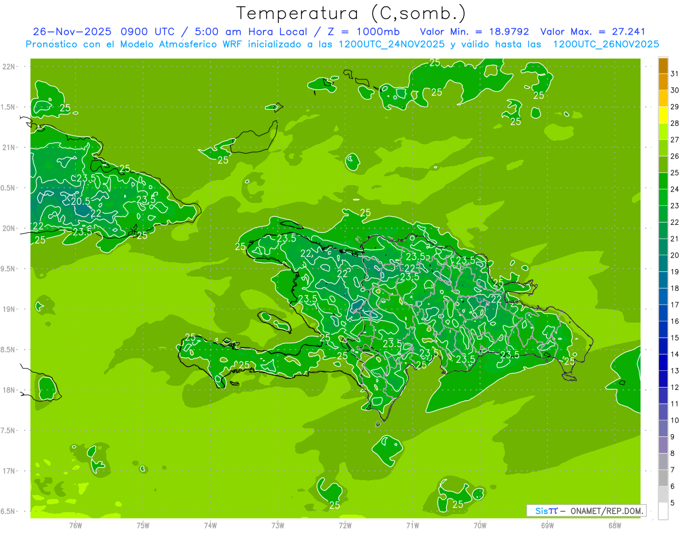
Task: Click the white swatch below 5 in legend
Action: 663,511
